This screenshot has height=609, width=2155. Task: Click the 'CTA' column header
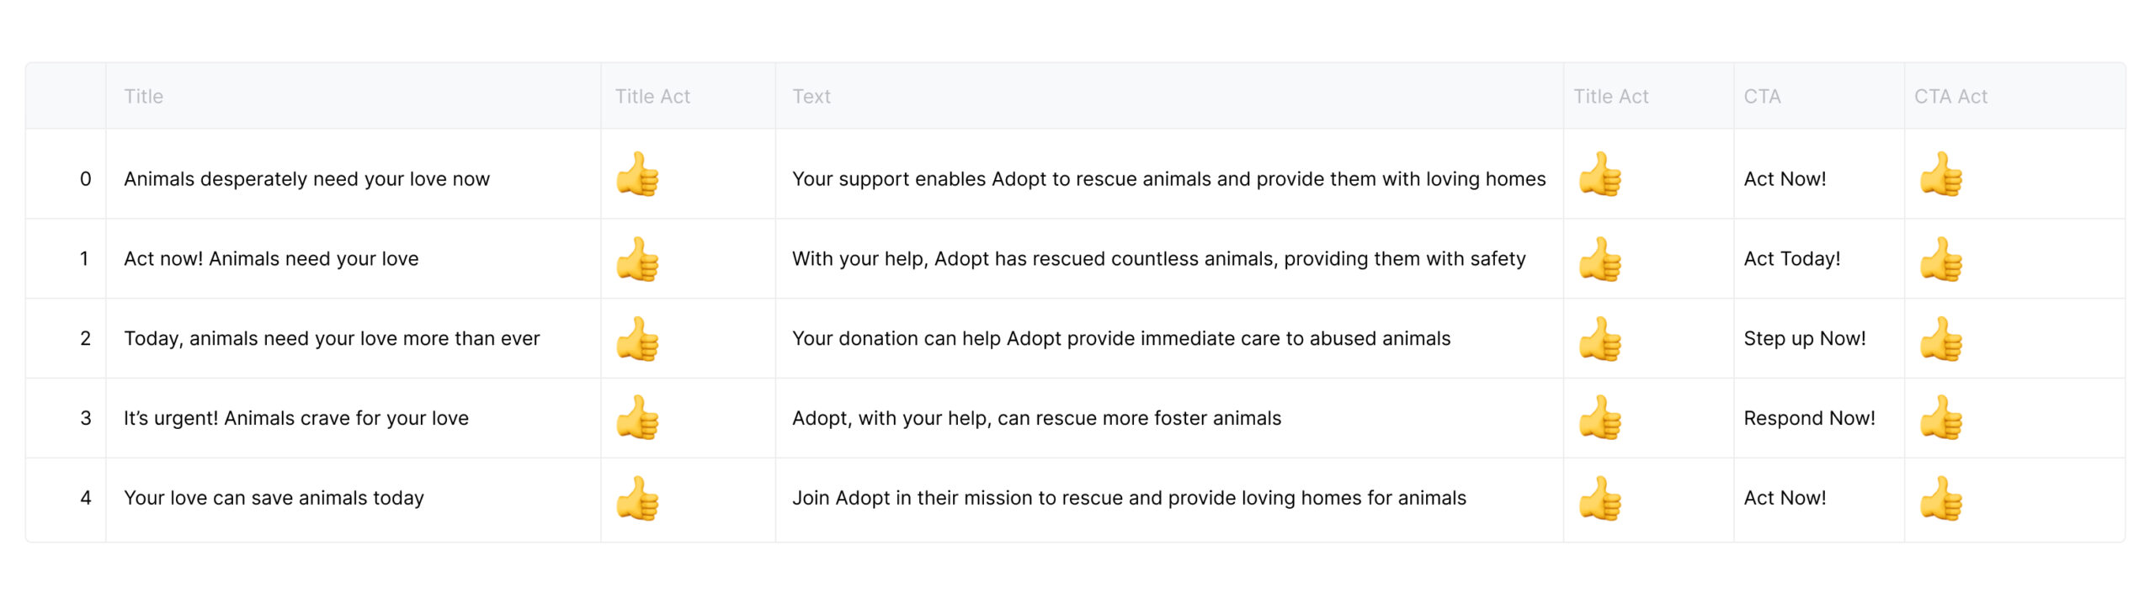click(x=1762, y=97)
